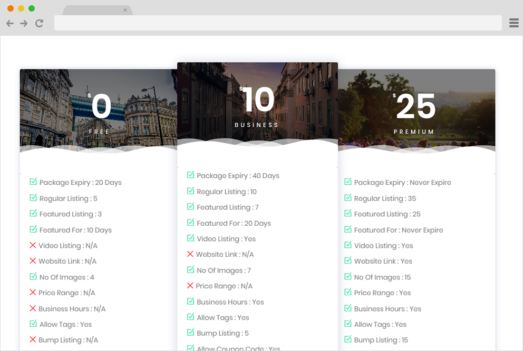Click the check icon beside Featured Listing : 25
Screen dimensions: 523x351
tap(348, 213)
